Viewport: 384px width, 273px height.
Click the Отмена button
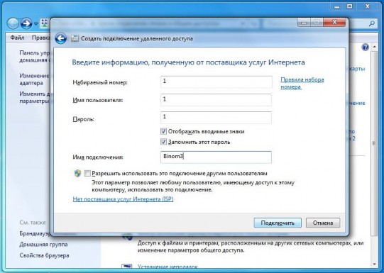click(x=323, y=223)
